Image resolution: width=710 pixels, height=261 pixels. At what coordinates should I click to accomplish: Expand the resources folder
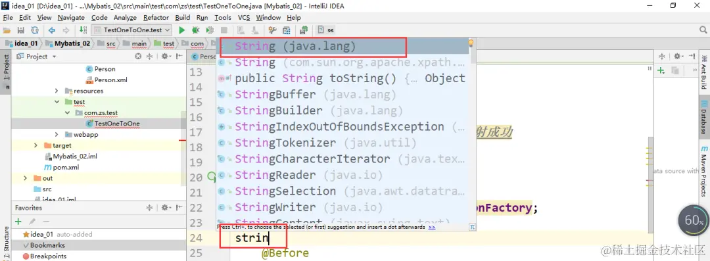tap(57, 91)
